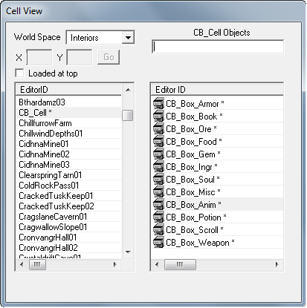Sort objects by Editor ID column header

tap(217, 90)
